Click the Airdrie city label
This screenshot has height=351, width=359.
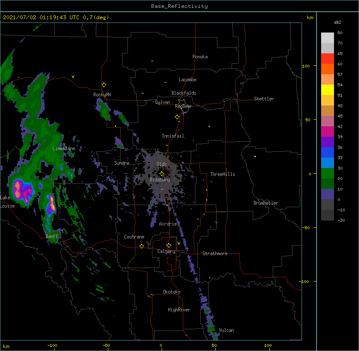tap(168, 224)
